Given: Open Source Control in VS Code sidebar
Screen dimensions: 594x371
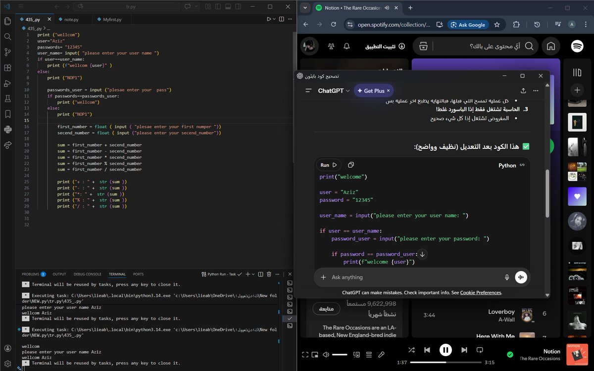Looking at the screenshot, I should (x=7, y=52).
